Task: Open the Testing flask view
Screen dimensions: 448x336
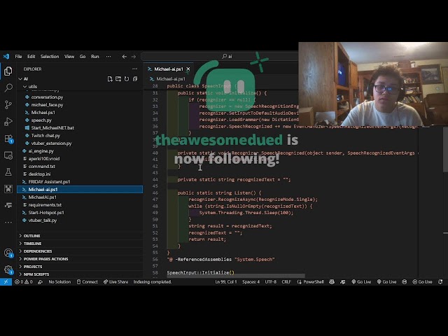Action: coord(8,172)
